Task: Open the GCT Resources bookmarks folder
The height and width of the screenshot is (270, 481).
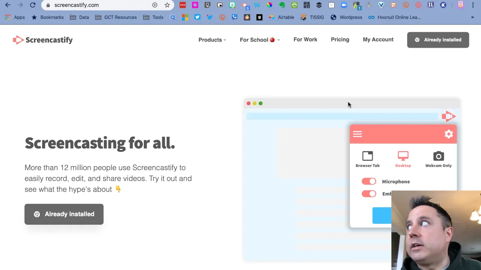Action: pos(116,17)
